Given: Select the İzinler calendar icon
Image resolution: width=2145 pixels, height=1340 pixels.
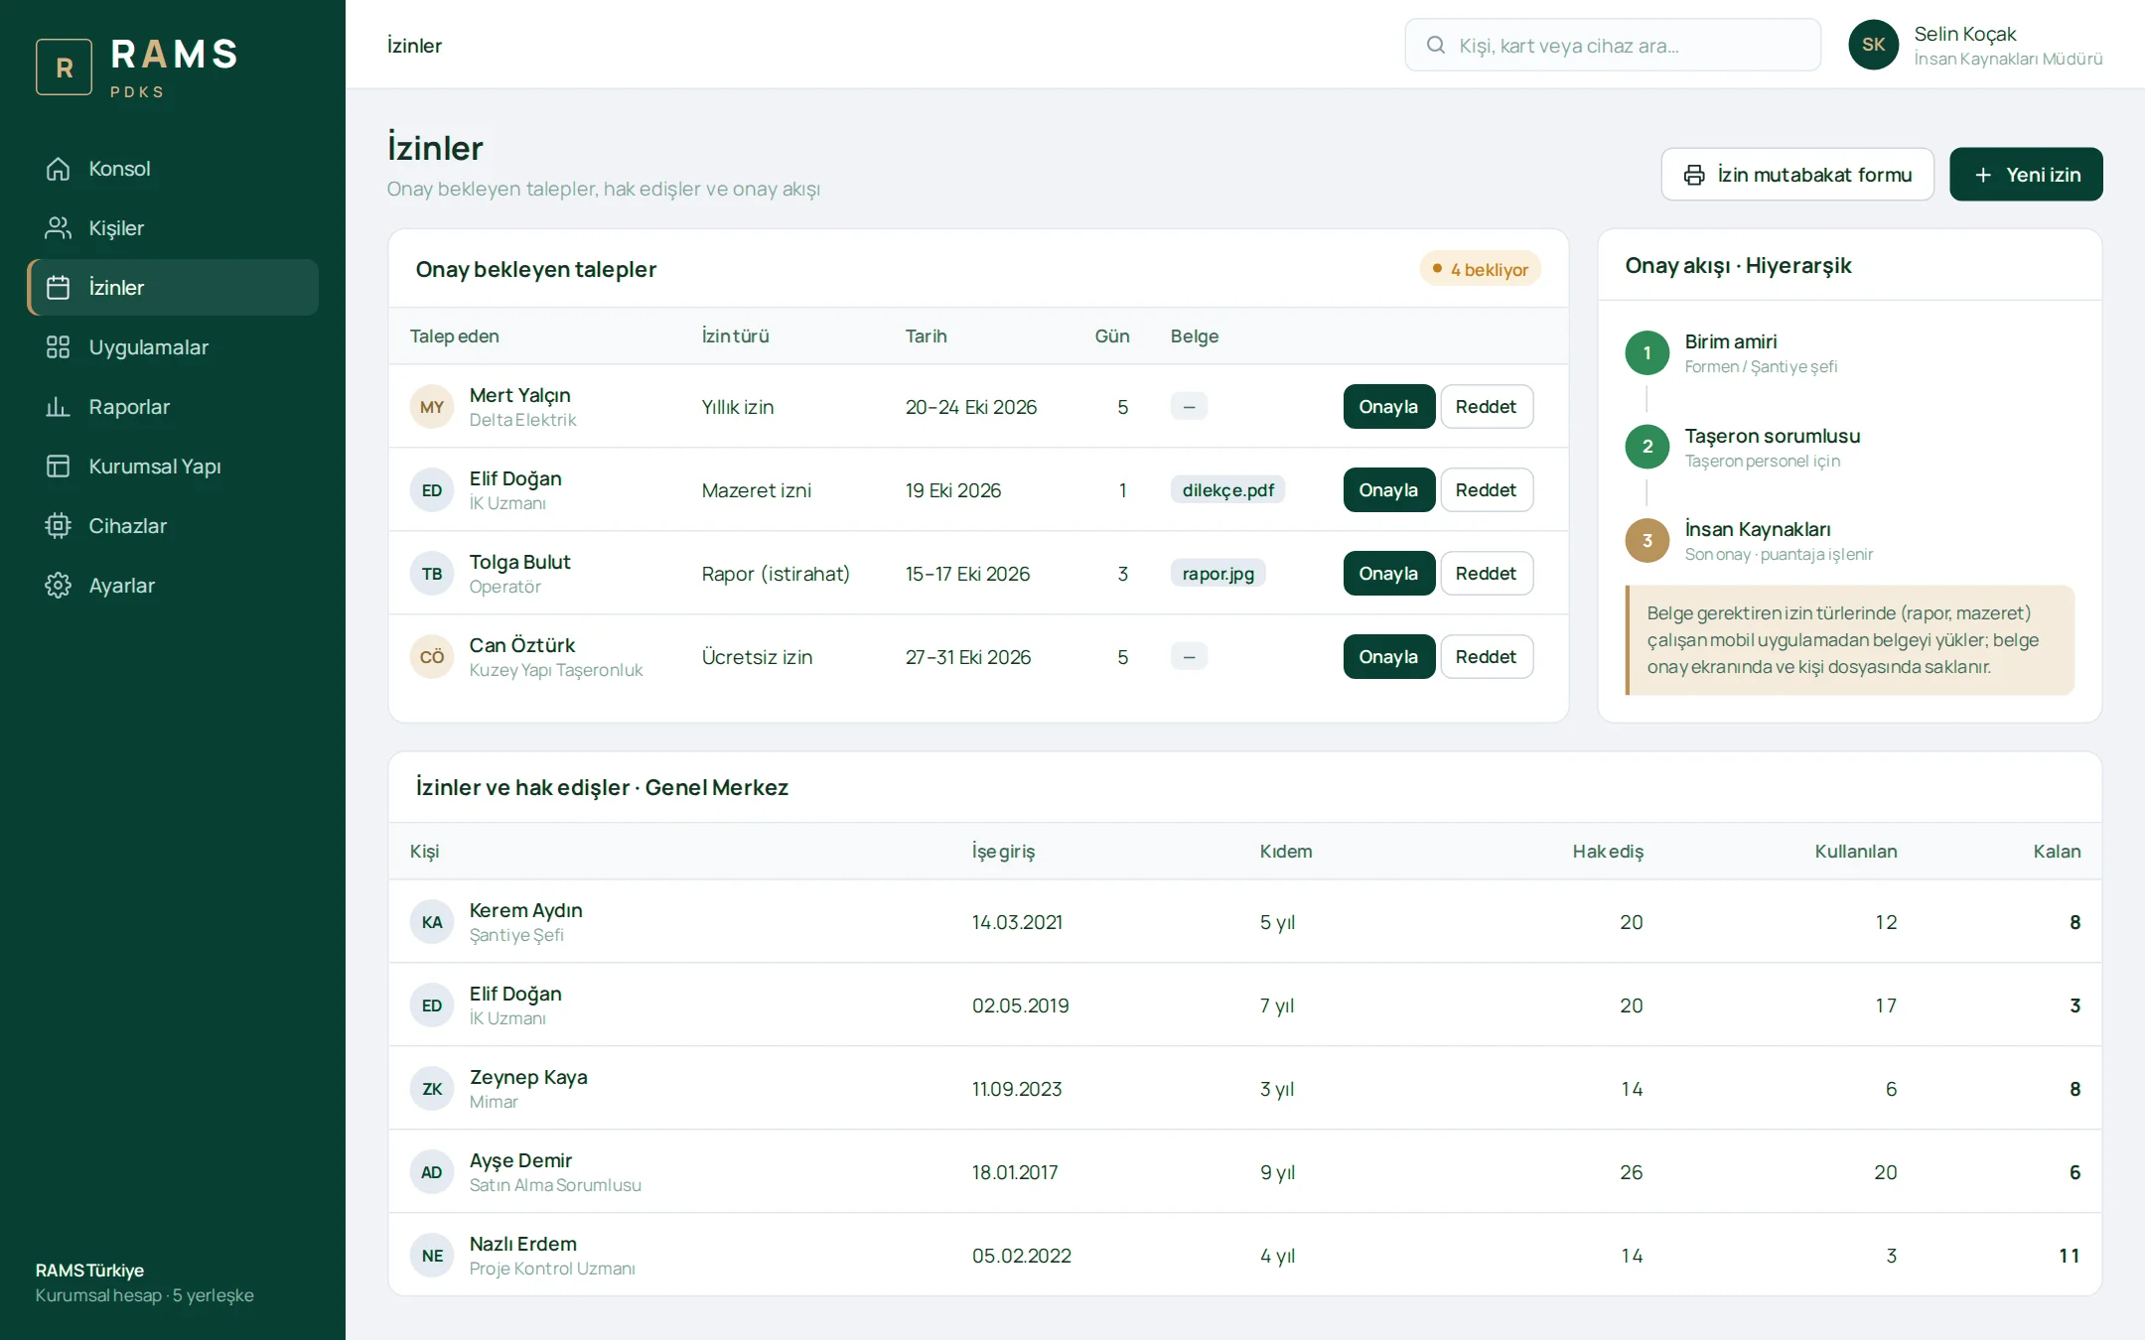Looking at the screenshot, I should [x=59, y=288].
